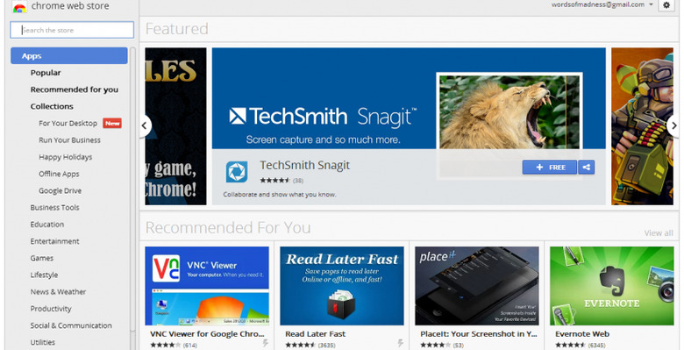Select Lifestyle category
Viewport: 684px width, 350px height.
[44, 275]
